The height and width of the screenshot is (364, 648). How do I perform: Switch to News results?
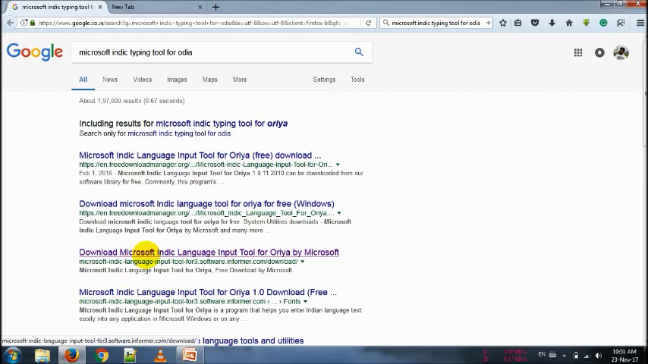pos(110,80)
